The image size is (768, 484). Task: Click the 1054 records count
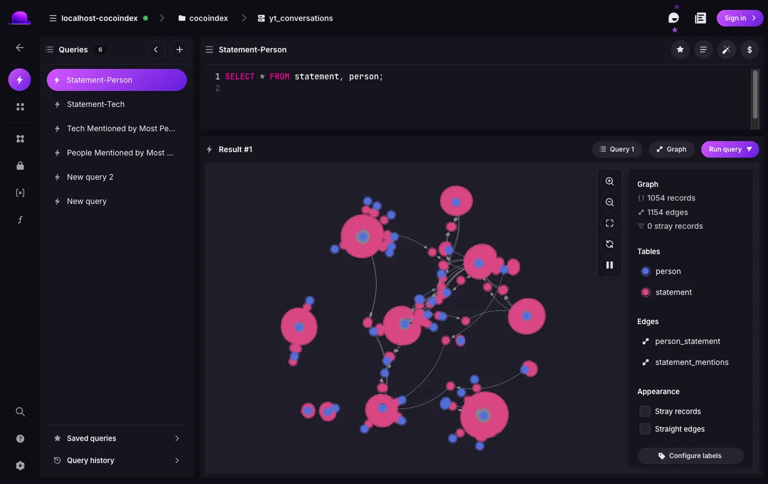tap(671, 198)
